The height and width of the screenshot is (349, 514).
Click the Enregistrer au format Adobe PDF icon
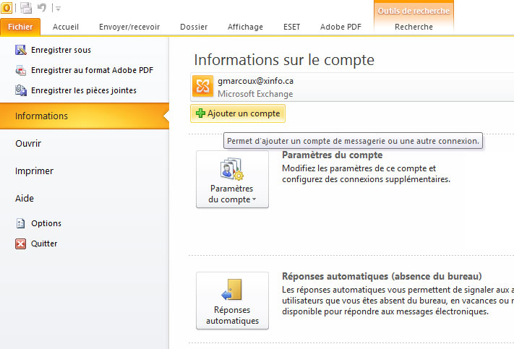click(x=20, y=70)
